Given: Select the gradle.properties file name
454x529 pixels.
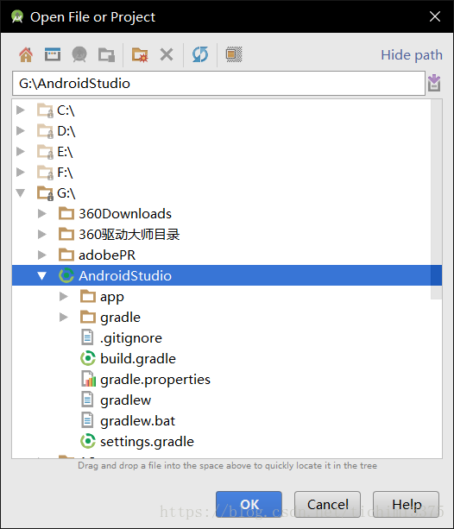Looking at the screenshot, I should [155, 380].
